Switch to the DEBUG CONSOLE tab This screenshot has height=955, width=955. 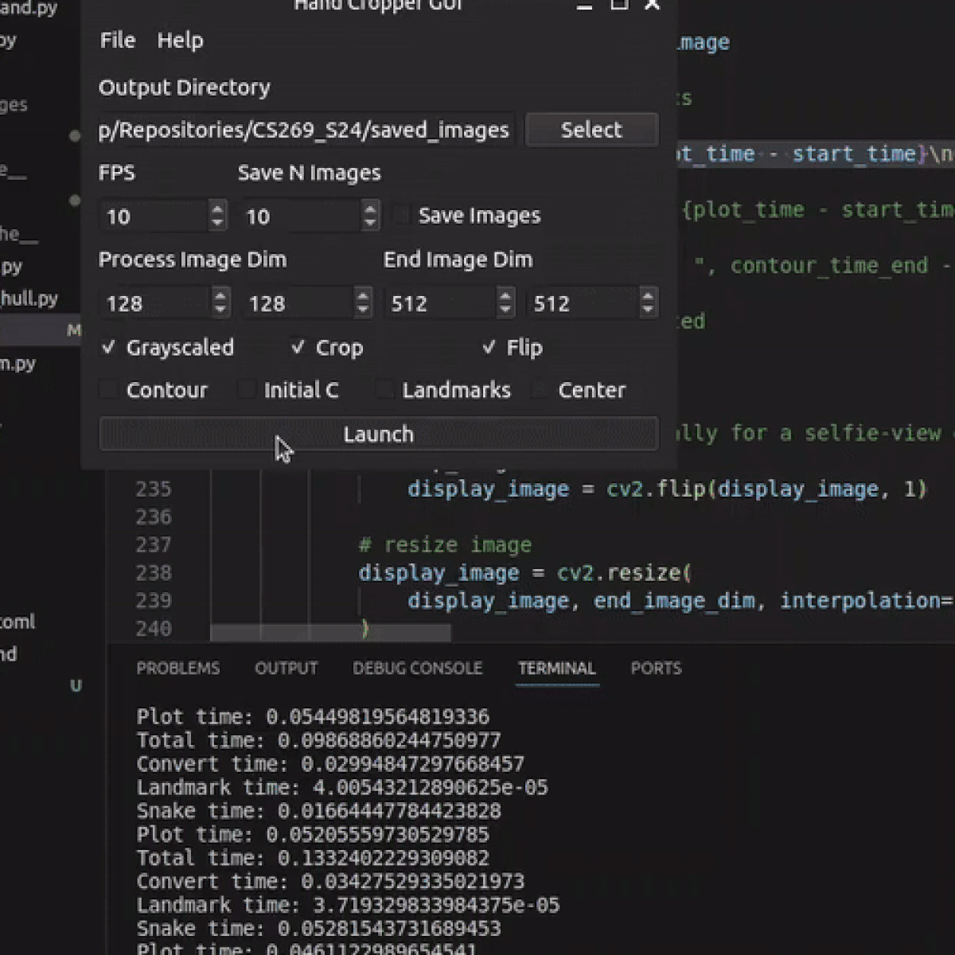[x=417, y=668]
